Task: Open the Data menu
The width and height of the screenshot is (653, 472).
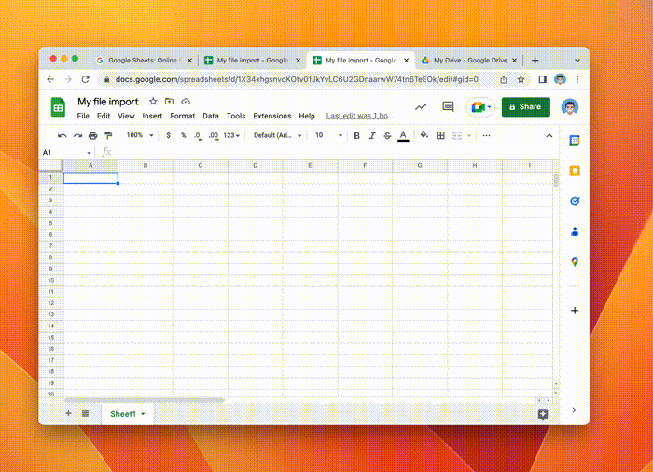Action: pos(211,116)
